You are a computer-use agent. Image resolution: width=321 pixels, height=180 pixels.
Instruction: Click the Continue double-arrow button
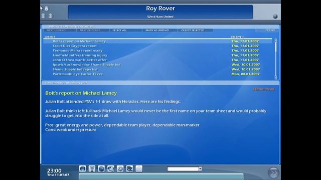[x=273, y=172]
